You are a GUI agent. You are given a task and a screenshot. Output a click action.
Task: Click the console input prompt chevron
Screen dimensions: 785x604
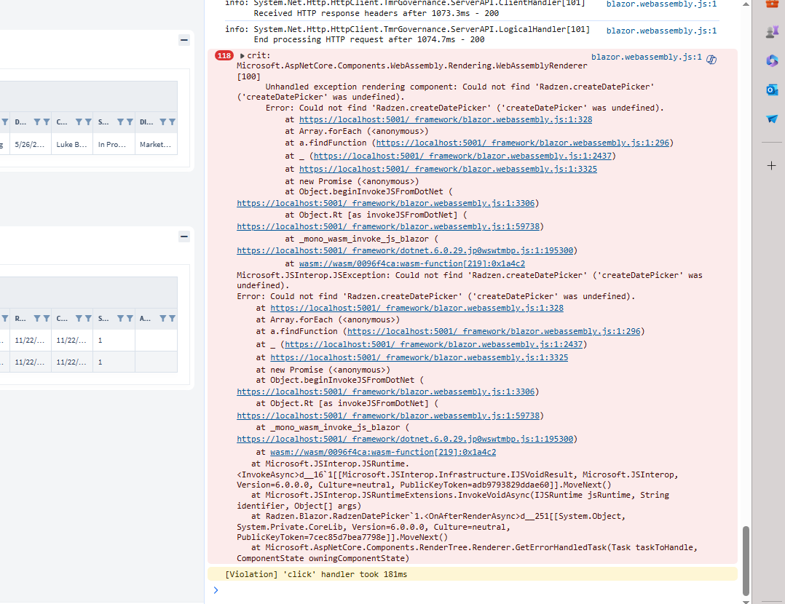click(x=216, y=590)
